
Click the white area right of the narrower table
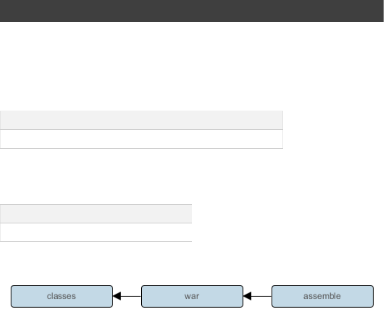tap(289, 223)
